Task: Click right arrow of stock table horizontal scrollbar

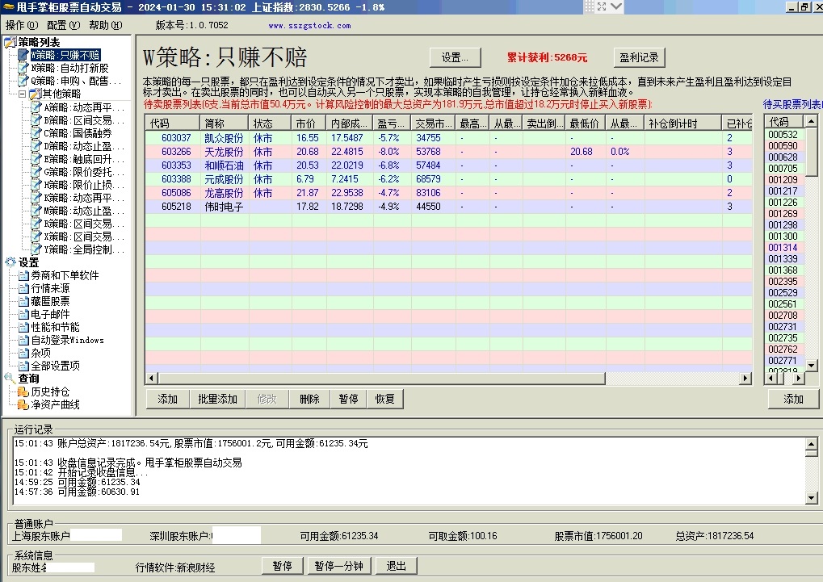Action: click(746, 379)
